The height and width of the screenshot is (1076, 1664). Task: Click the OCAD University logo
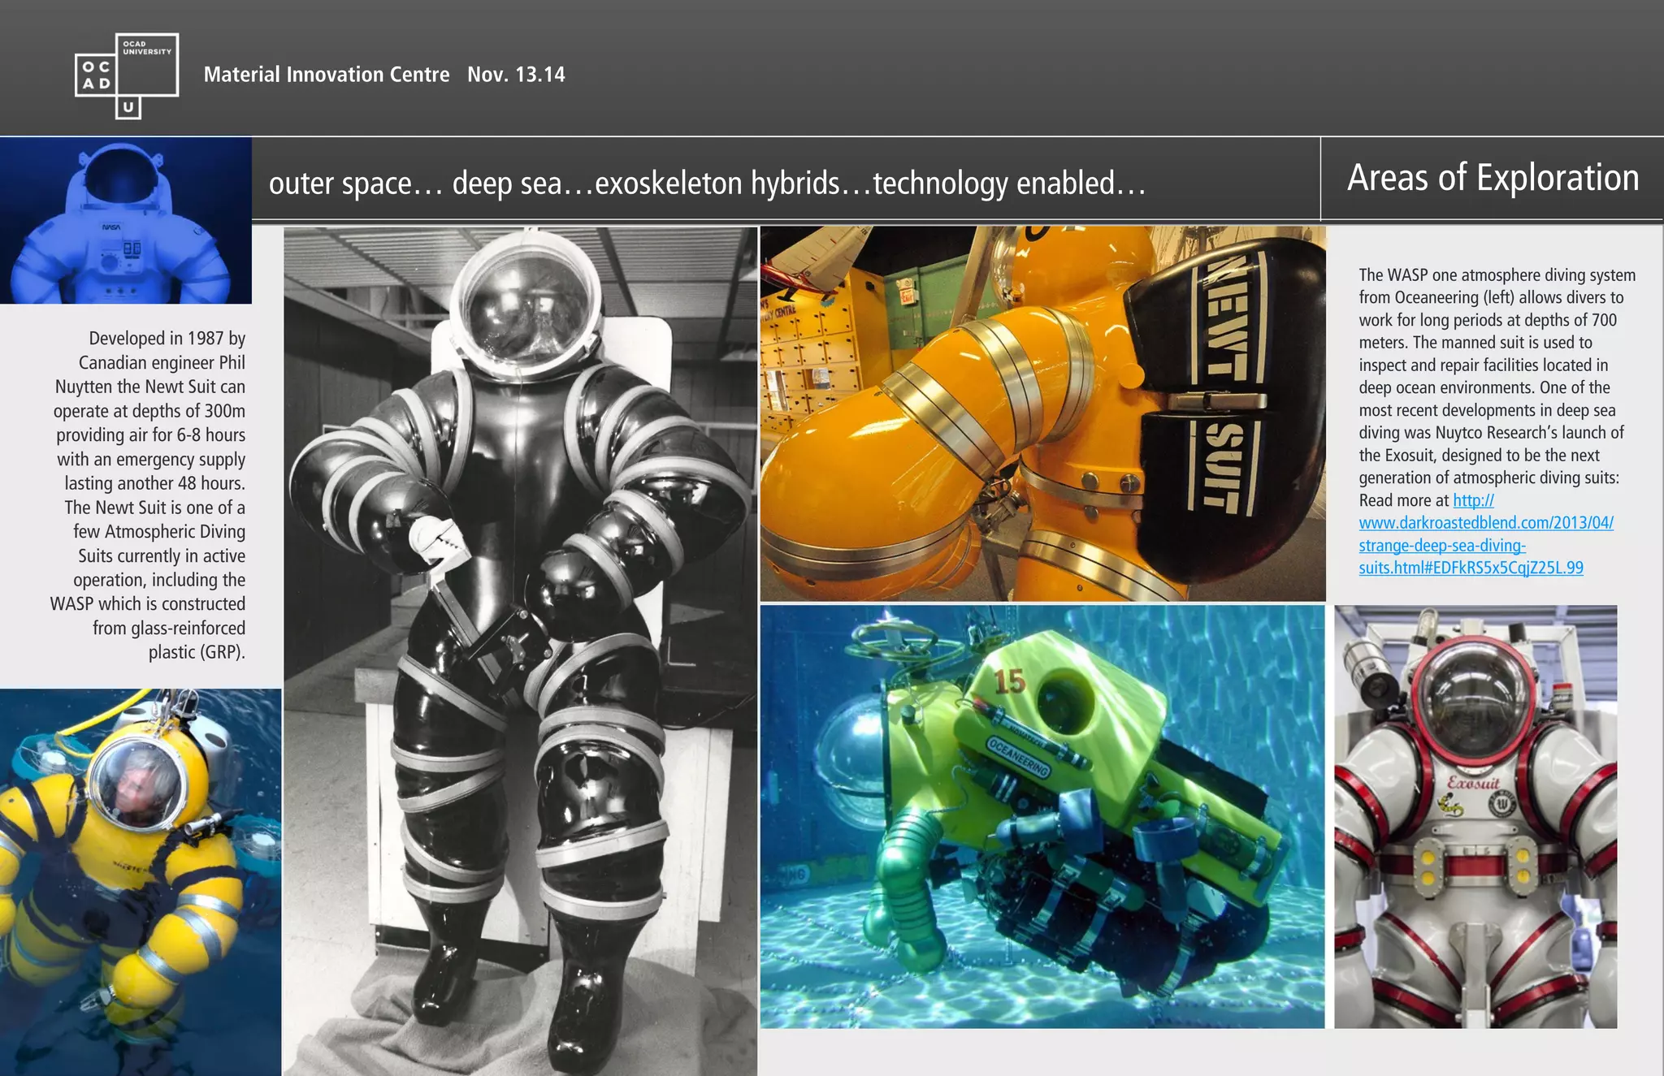pos(127,76)
